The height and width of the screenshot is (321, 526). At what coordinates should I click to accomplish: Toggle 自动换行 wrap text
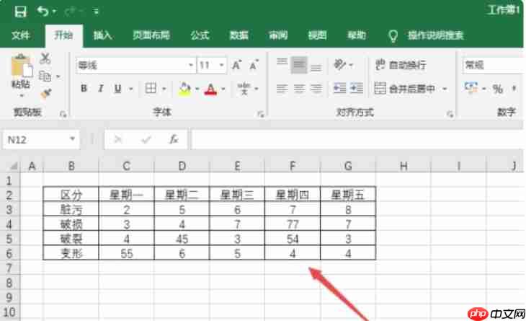point(401,64)
